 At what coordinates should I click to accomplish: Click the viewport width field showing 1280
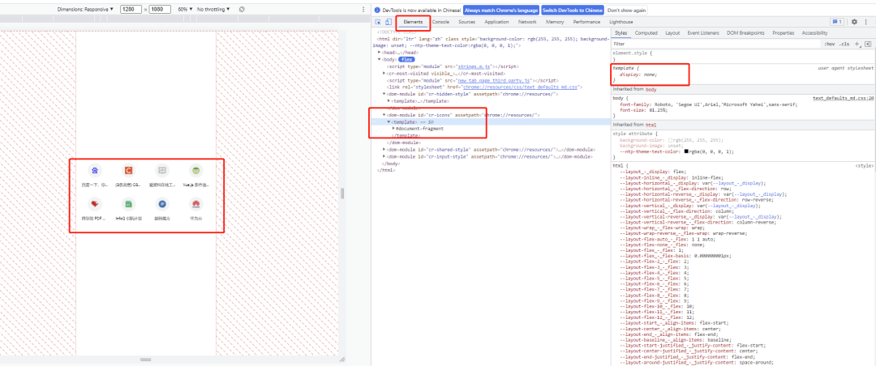[130, 10]
